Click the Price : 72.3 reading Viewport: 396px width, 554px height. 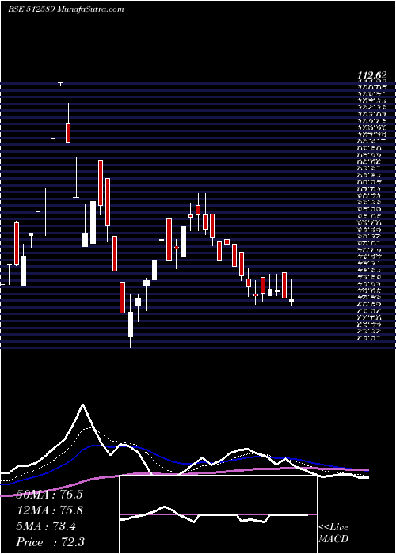50,542
